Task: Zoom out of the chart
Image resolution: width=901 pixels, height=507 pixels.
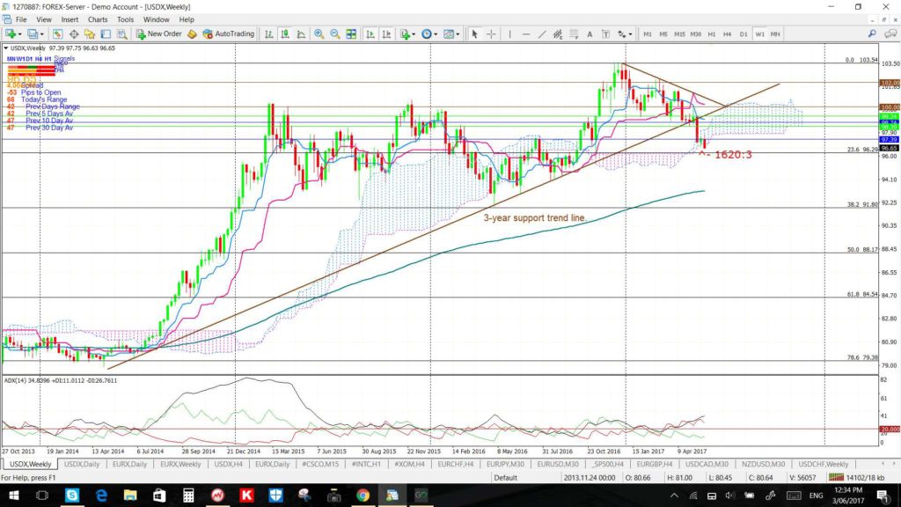Action: (x=335, y=34)
